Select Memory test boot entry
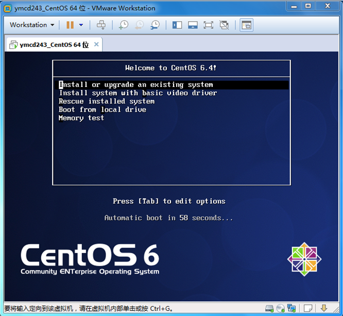 81,118
